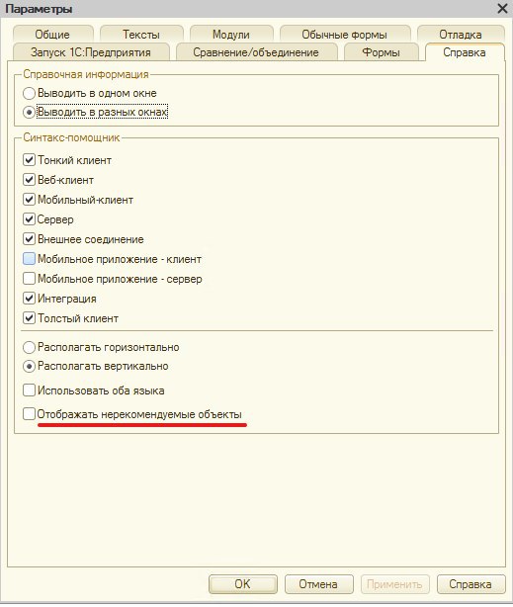Click the Отмена button
This screenshot has height=607, width=513.
[318, 584]
